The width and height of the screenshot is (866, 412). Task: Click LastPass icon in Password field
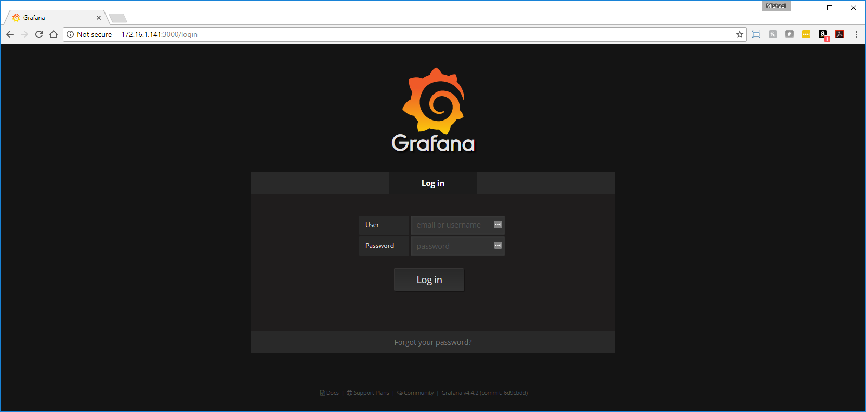click(x=497, y=245)
